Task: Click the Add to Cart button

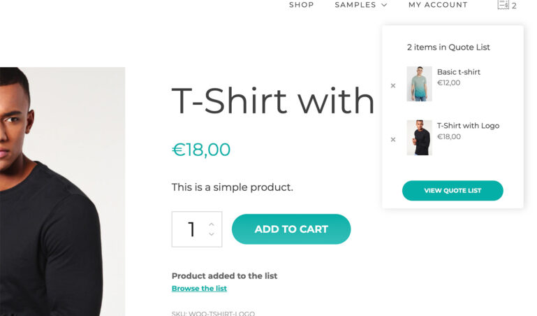Action: coord(291,229)
